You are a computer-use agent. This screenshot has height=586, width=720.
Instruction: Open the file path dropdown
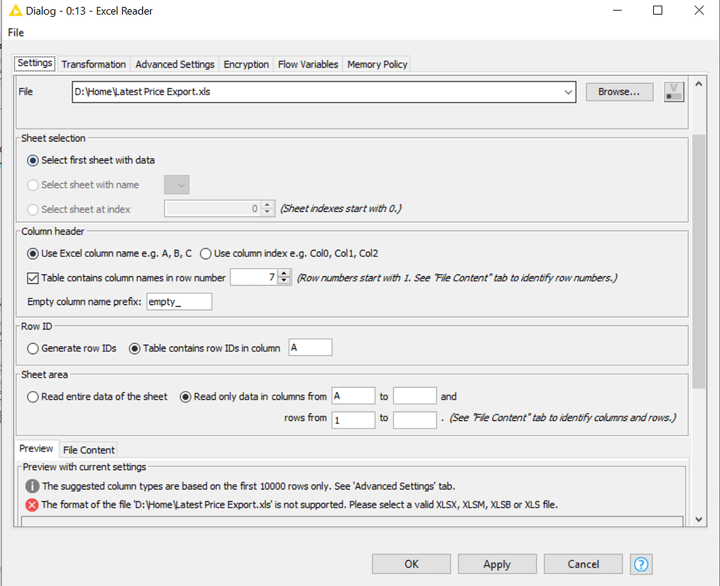pyautogui.click(x=568, y=91)
